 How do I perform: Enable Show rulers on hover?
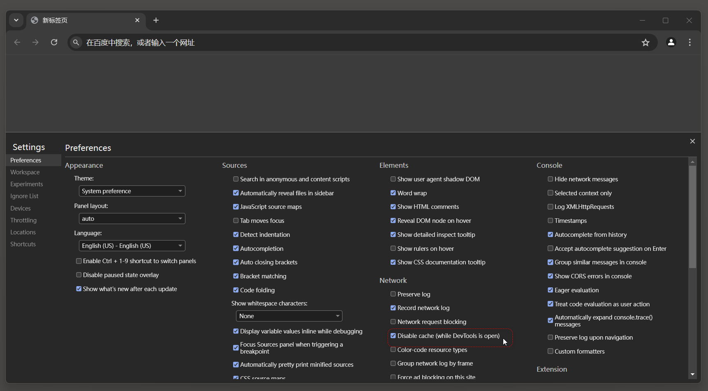[x=393, y=249]
